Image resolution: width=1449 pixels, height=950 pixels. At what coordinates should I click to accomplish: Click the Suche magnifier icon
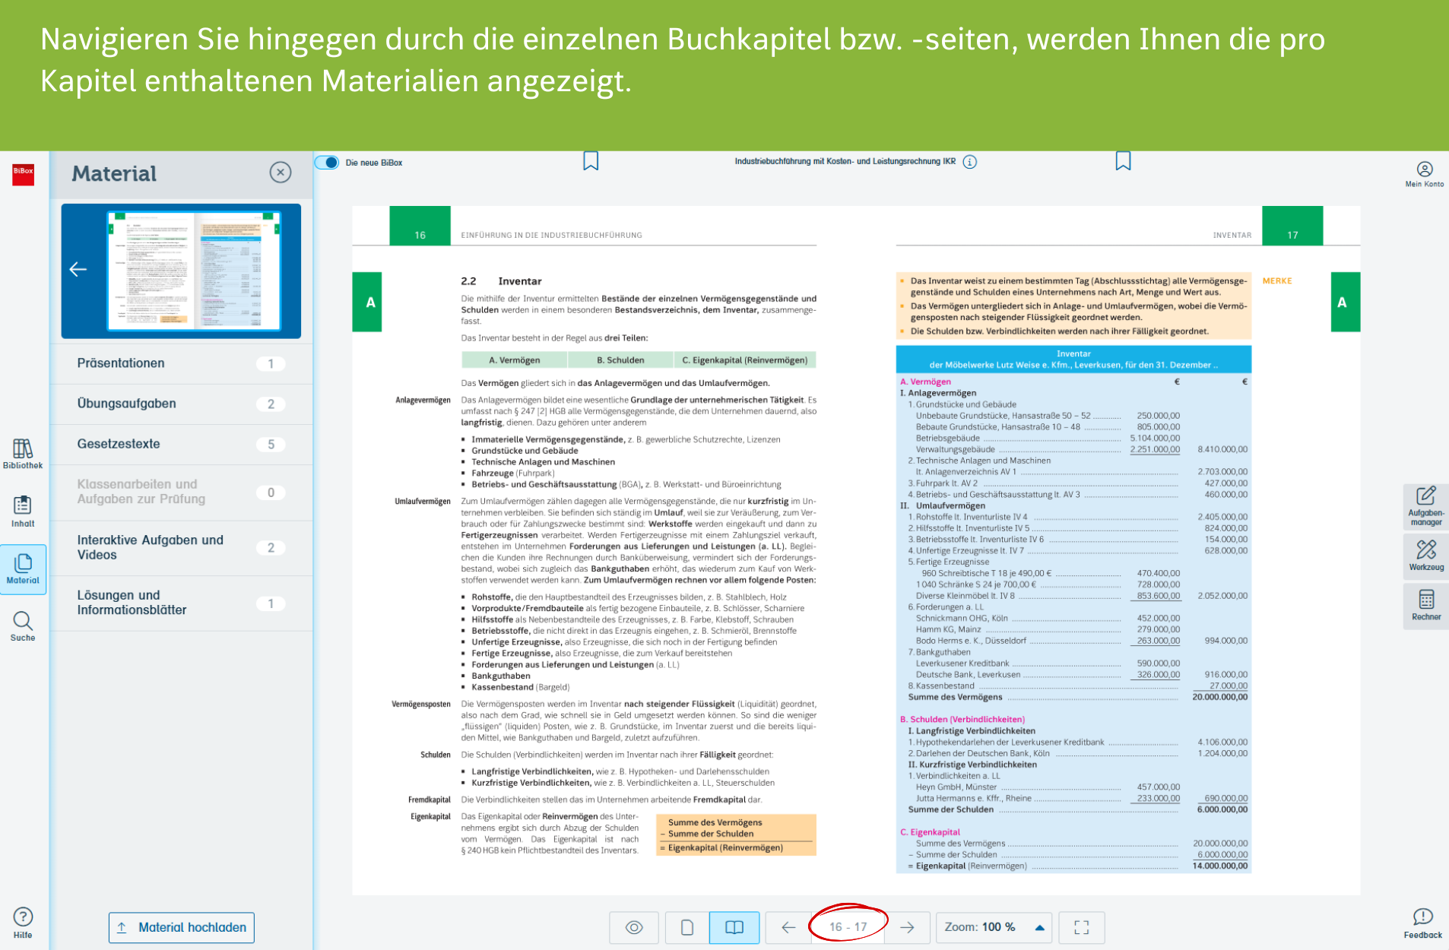[23, 626]
